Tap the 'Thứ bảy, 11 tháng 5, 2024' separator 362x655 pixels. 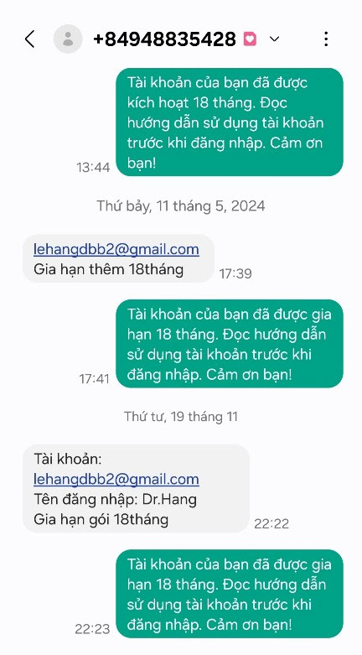[x=181, y=206]
